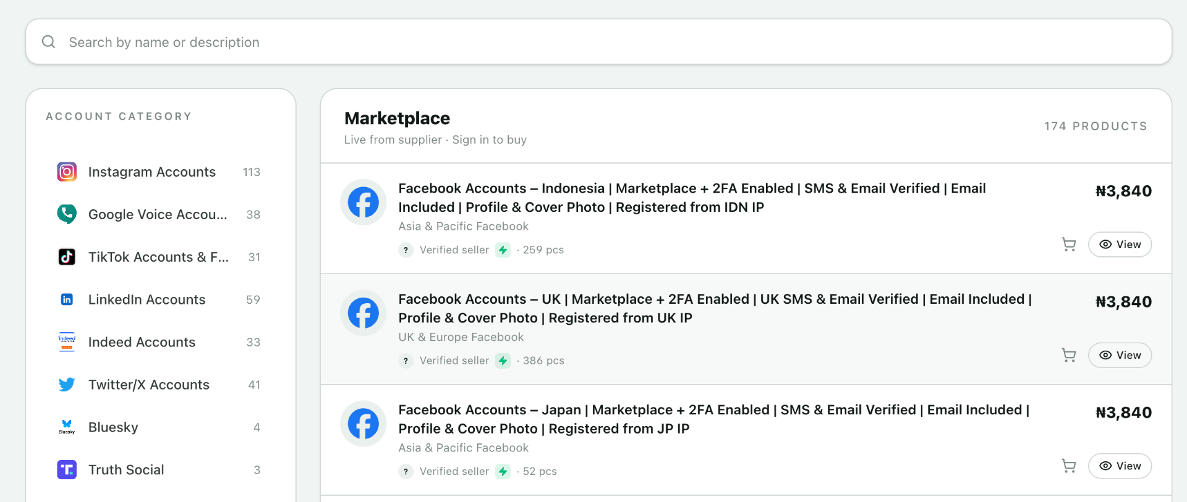Select the Truth Social category
Image resolution: width=1187 pixels, height=502 pixels.
pyautogui.click(x=160, y=470)
